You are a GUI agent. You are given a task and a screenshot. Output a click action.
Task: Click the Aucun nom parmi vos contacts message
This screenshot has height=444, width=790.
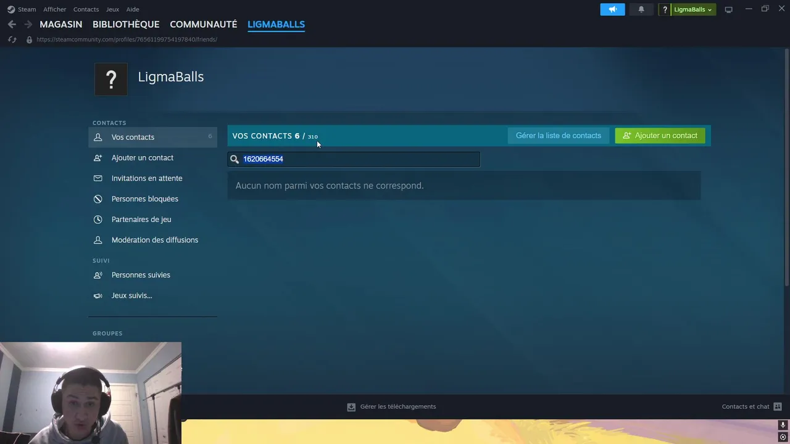[x=330, y=186]
